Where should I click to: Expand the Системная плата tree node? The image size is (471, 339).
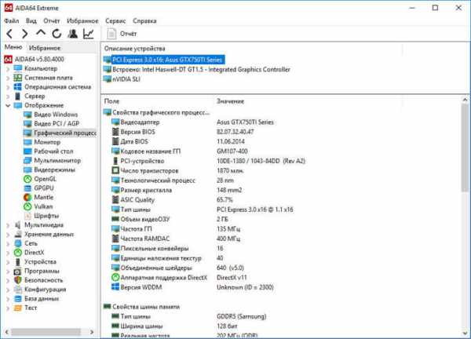(8, 78)
